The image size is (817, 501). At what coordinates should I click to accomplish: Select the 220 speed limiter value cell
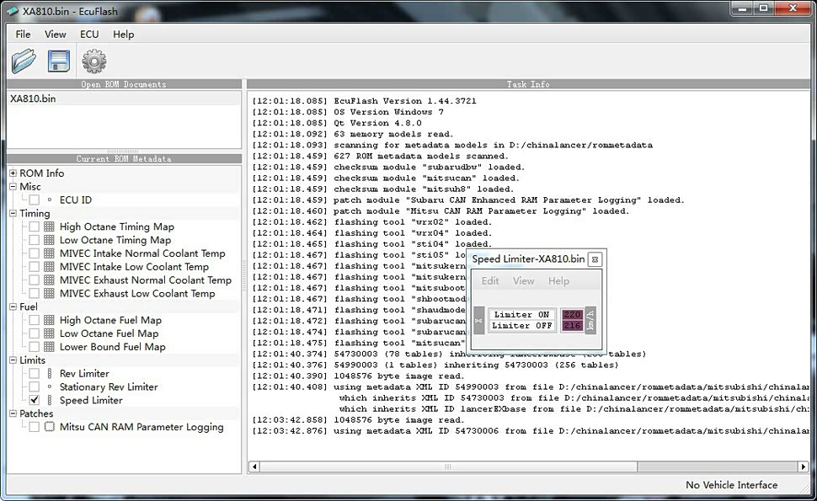572,315
